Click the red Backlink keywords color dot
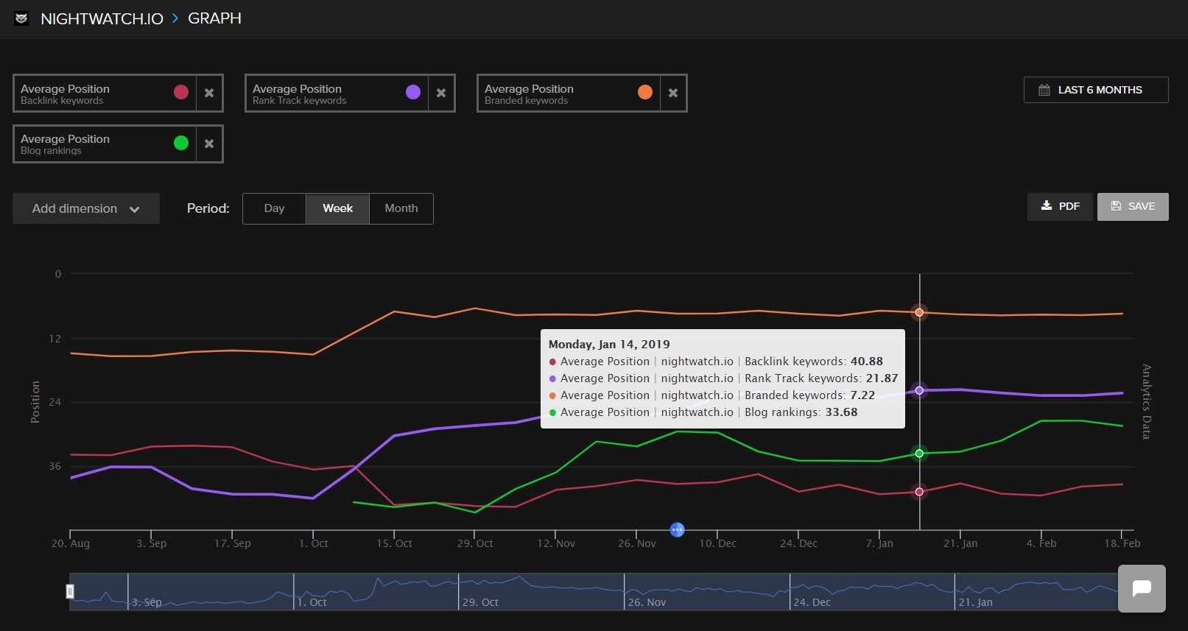 (x=181, y=92)
